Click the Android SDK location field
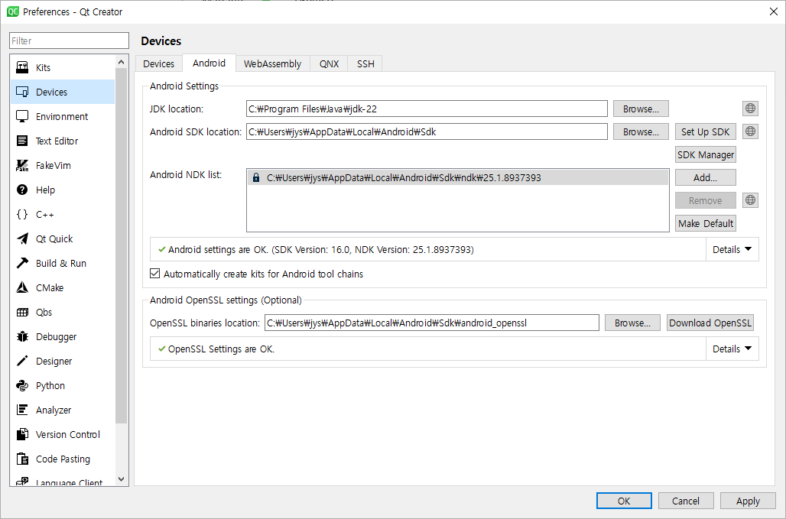 click(427, 131)
